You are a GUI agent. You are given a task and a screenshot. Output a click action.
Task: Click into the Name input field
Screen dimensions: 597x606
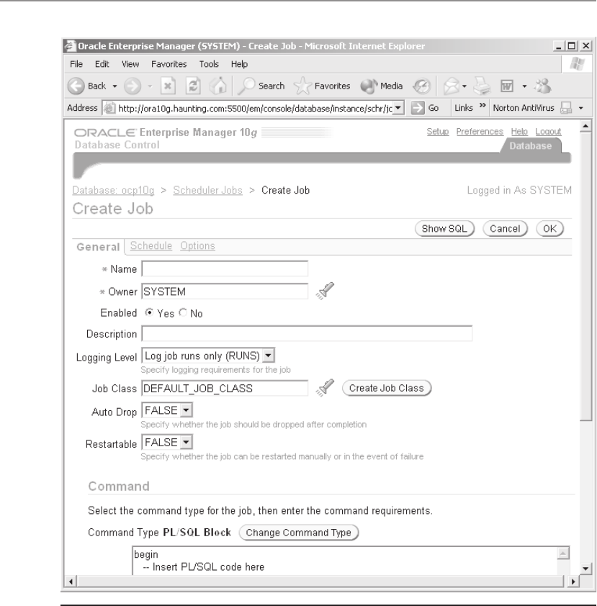(x=225, y=268)
